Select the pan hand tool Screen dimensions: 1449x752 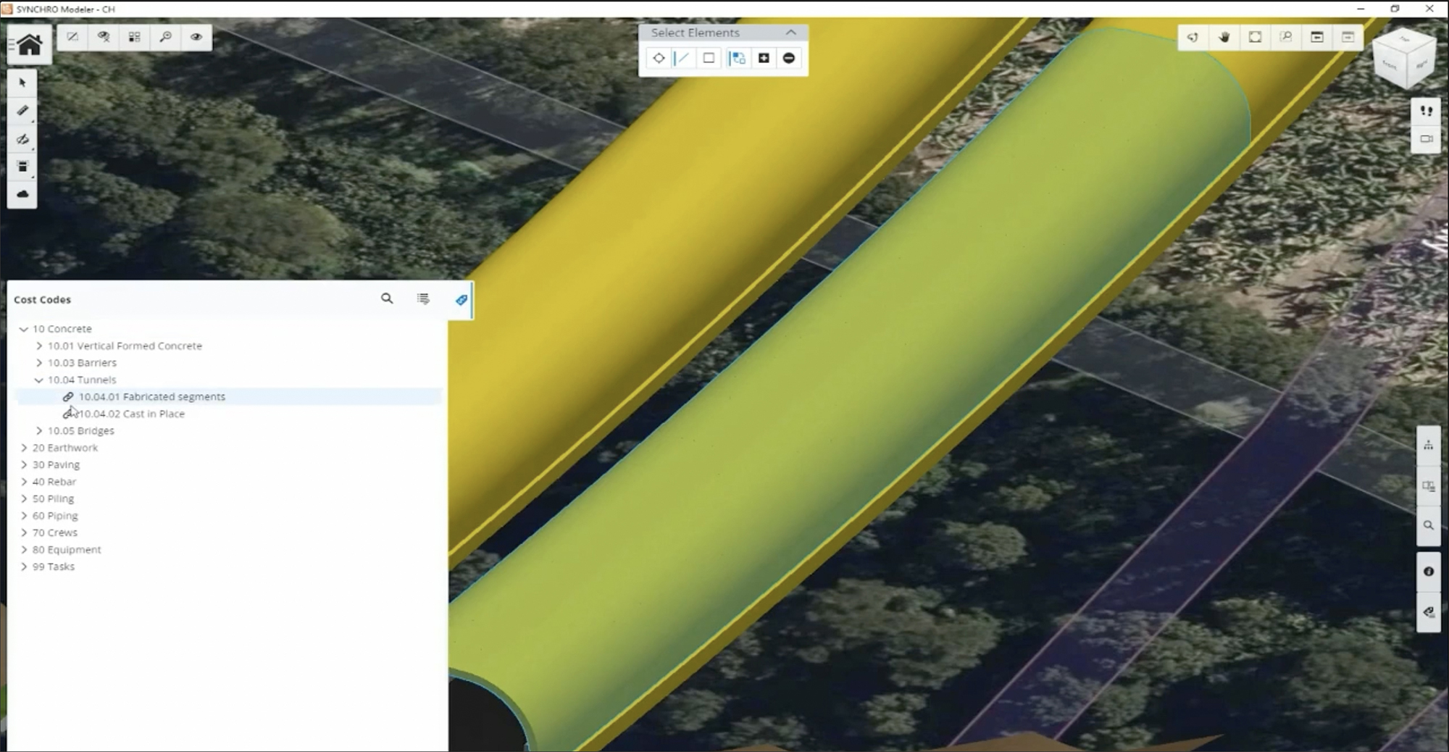pyautogui.click(x=1224, y=37)
